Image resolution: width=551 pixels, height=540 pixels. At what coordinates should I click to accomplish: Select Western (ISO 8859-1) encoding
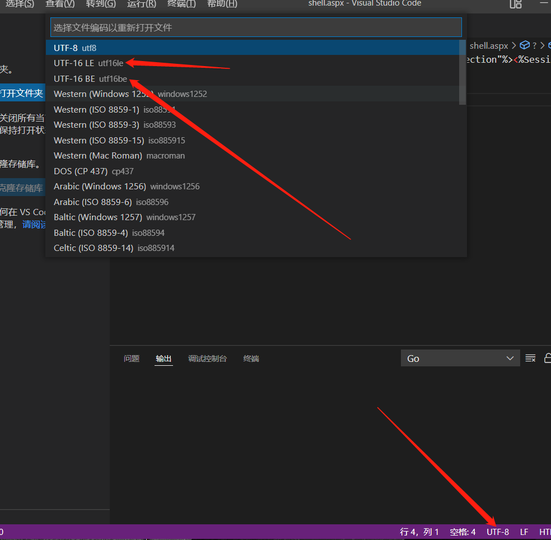click(253, 109)
